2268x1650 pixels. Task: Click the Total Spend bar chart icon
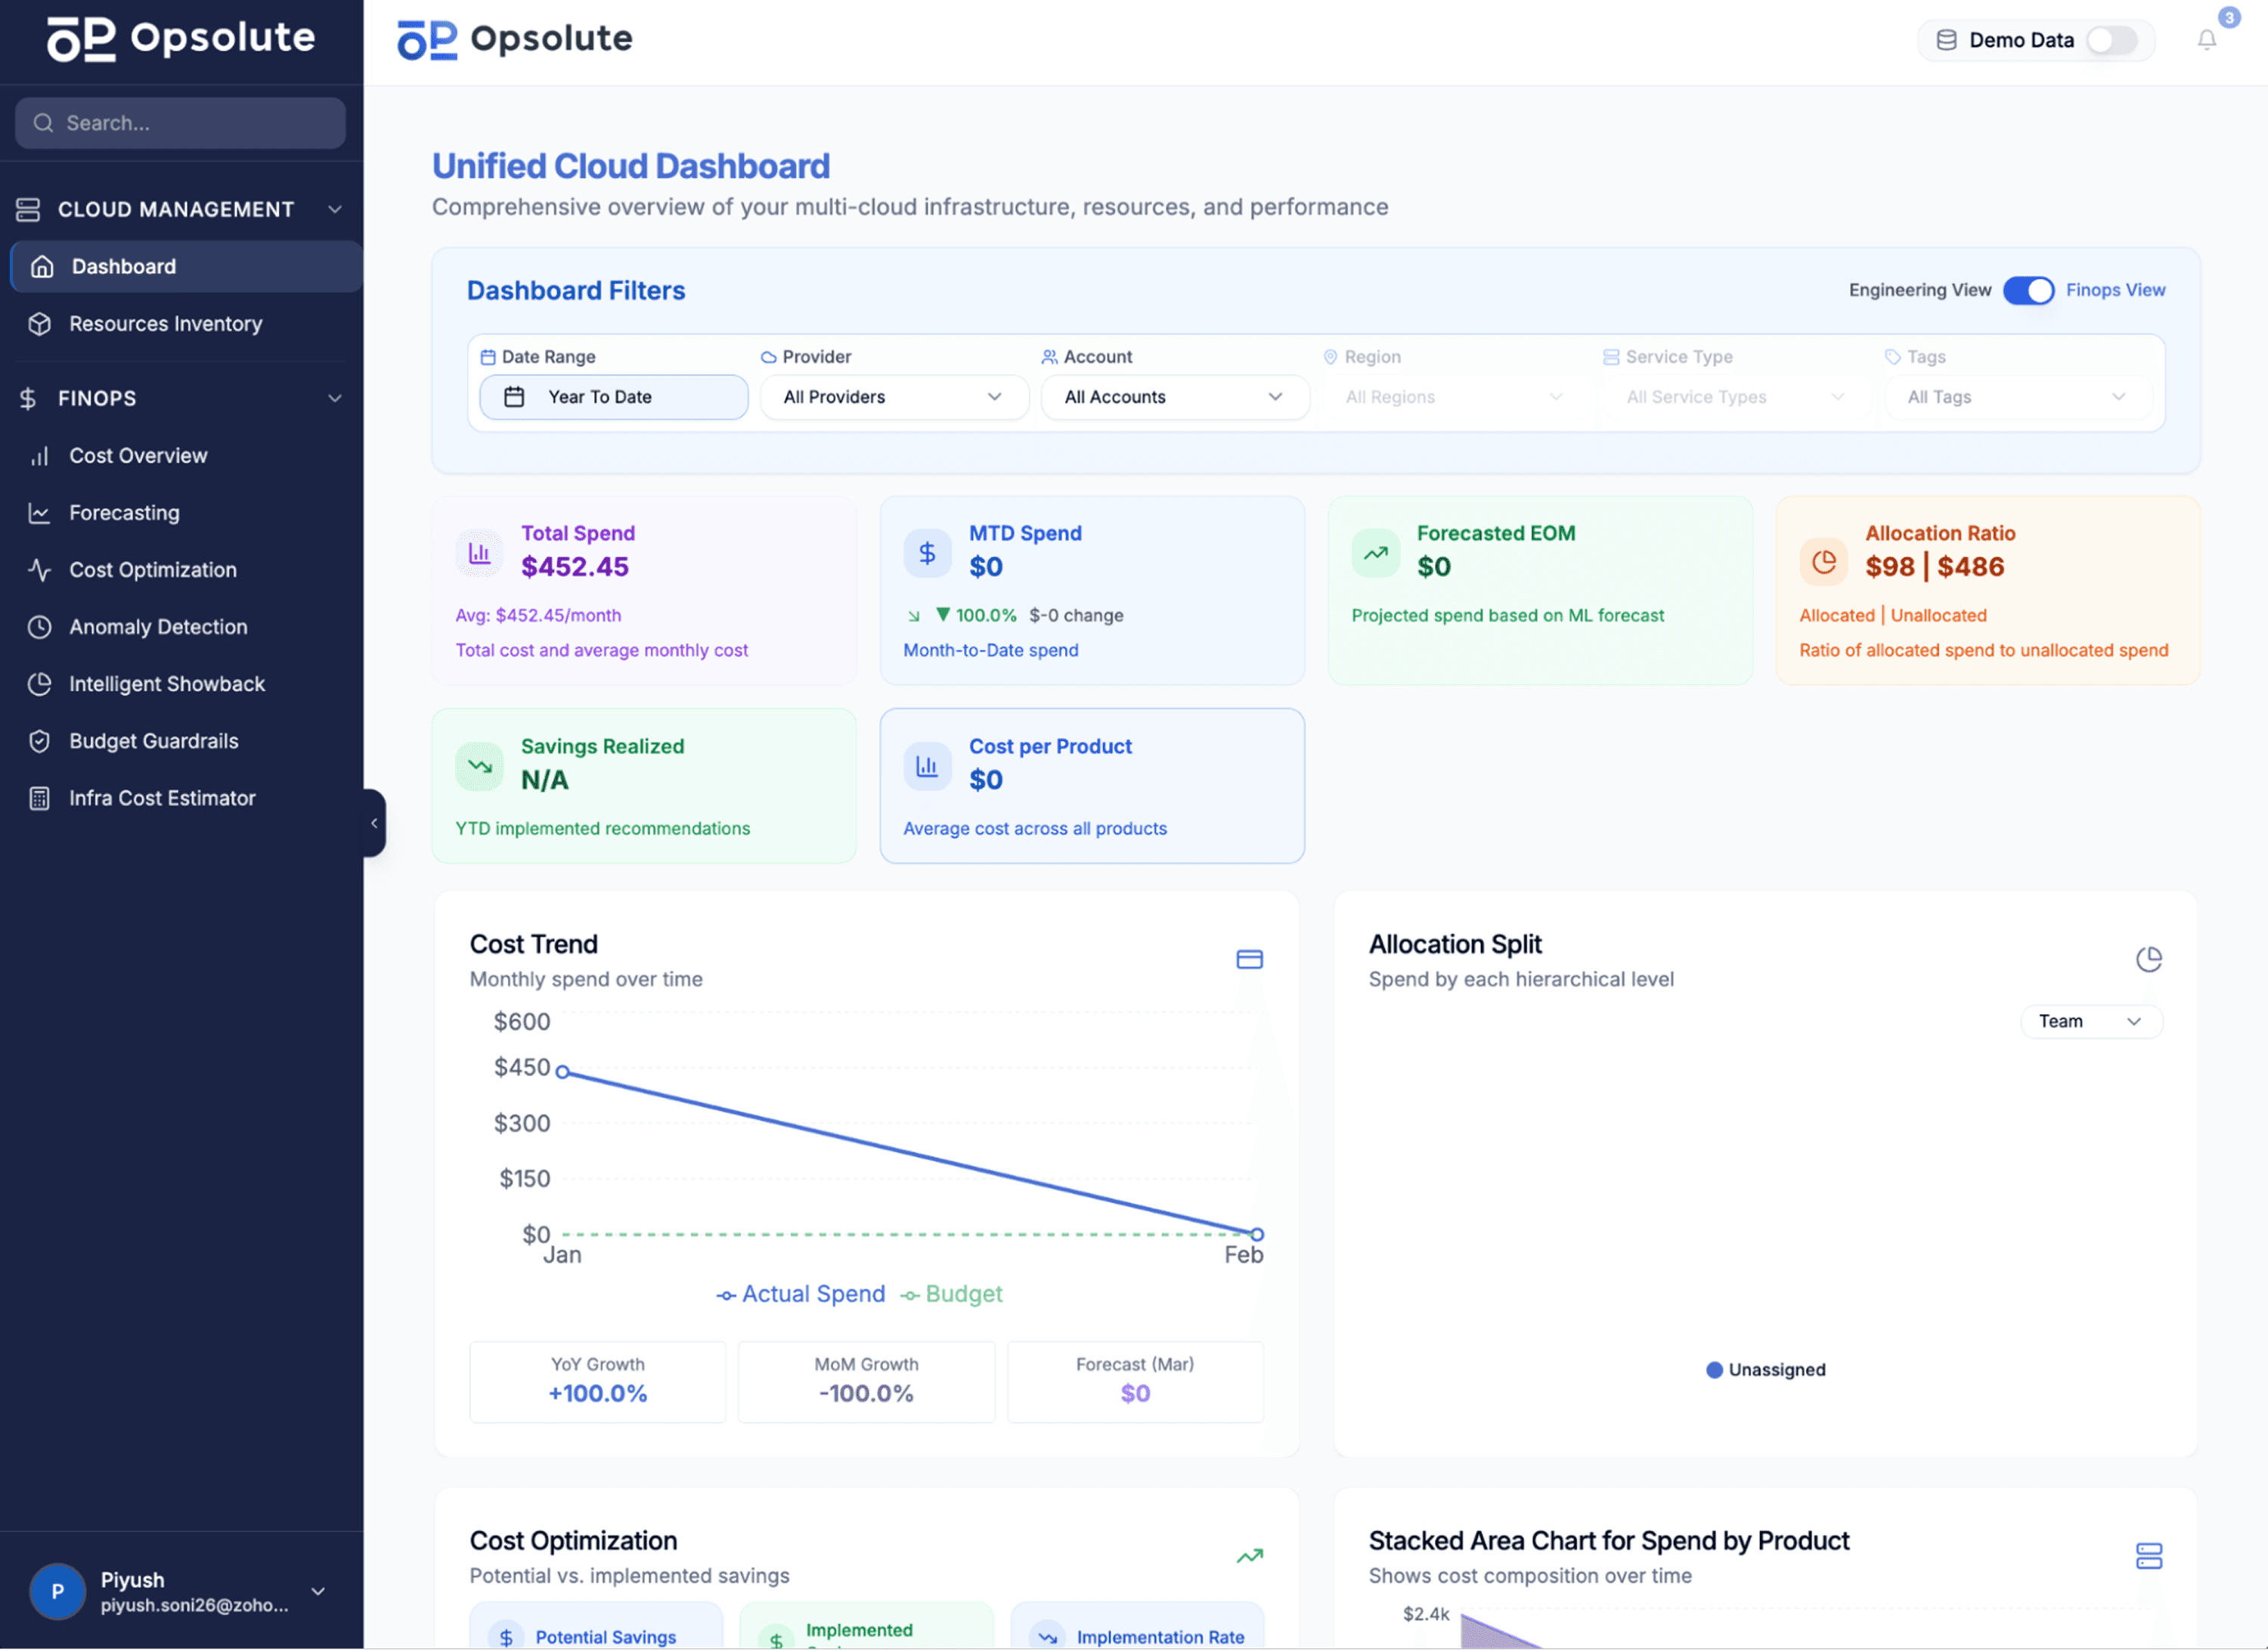(479, 553)
